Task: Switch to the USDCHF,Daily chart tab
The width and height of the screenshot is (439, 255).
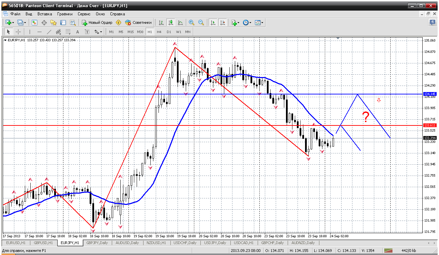Action: click(185, 243)
